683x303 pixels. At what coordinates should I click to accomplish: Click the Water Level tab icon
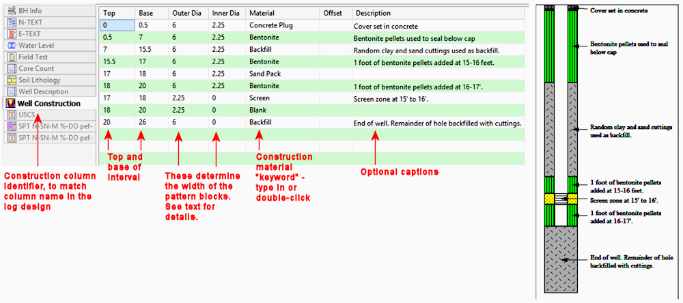(12, 46)
